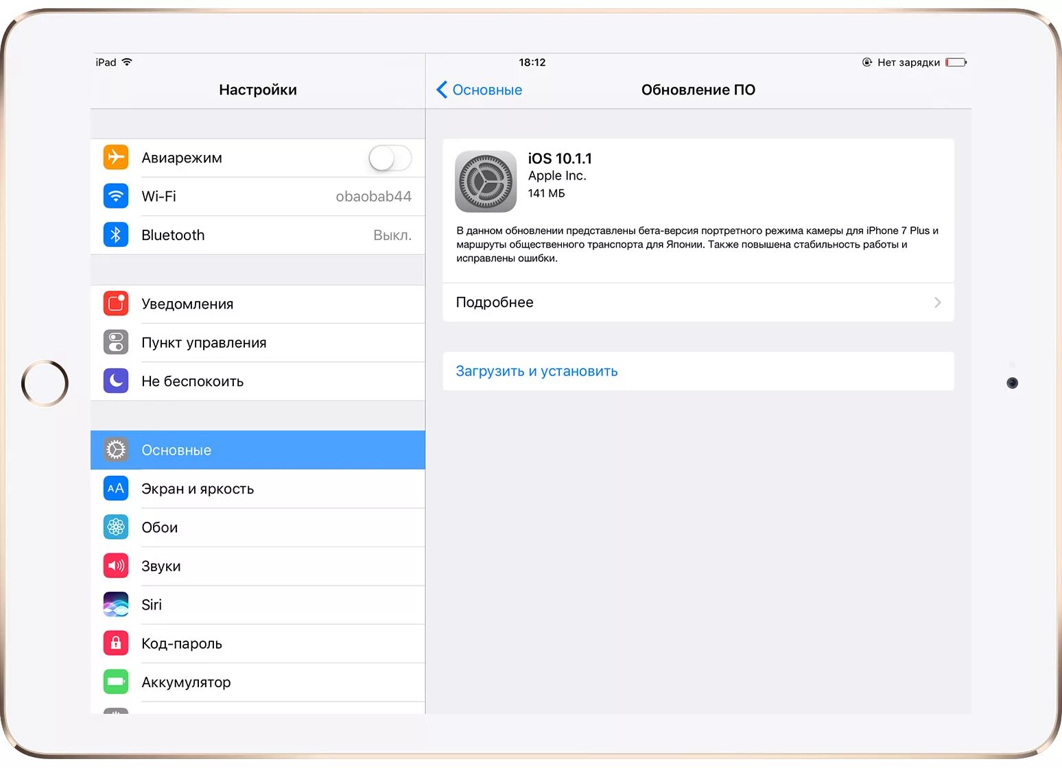
Task: Tap the Apple Inc. developer text
Action: point(557,176)
